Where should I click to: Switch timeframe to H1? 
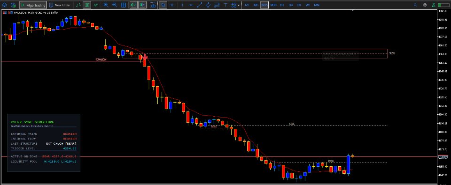282,5
